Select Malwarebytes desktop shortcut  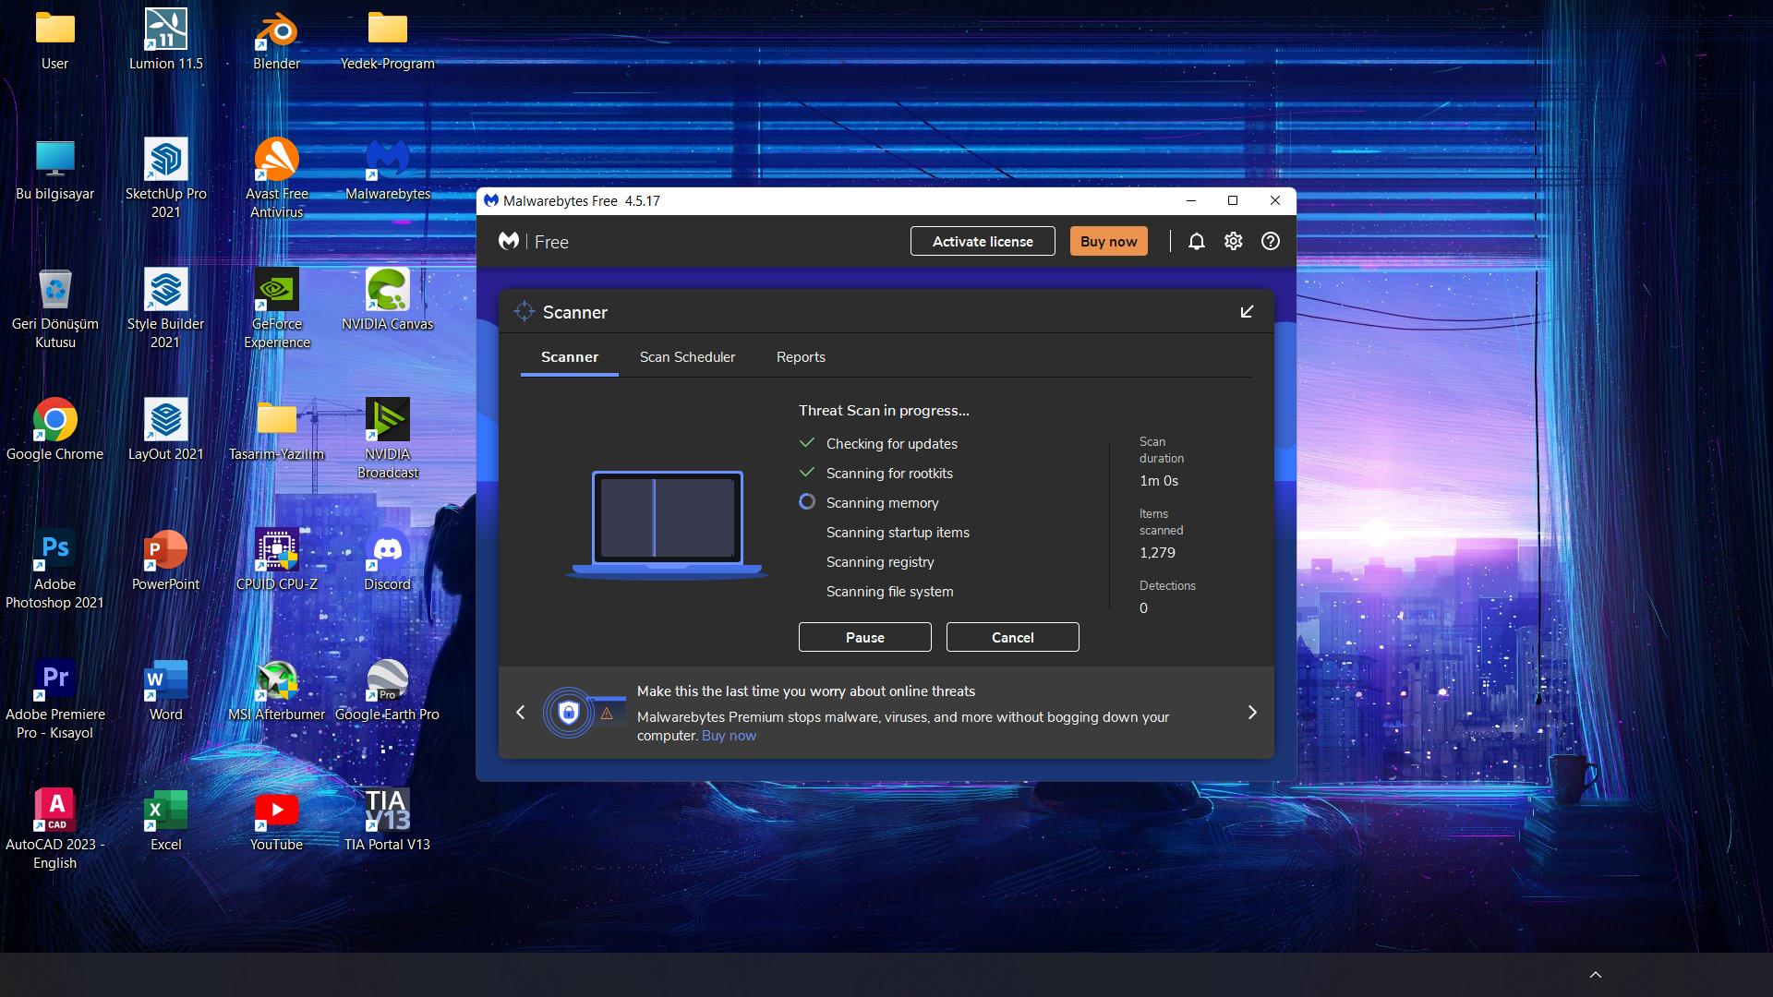click(x=388, y=171)
